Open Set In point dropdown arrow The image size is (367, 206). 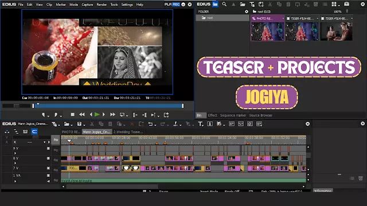[x=48, y=116]
